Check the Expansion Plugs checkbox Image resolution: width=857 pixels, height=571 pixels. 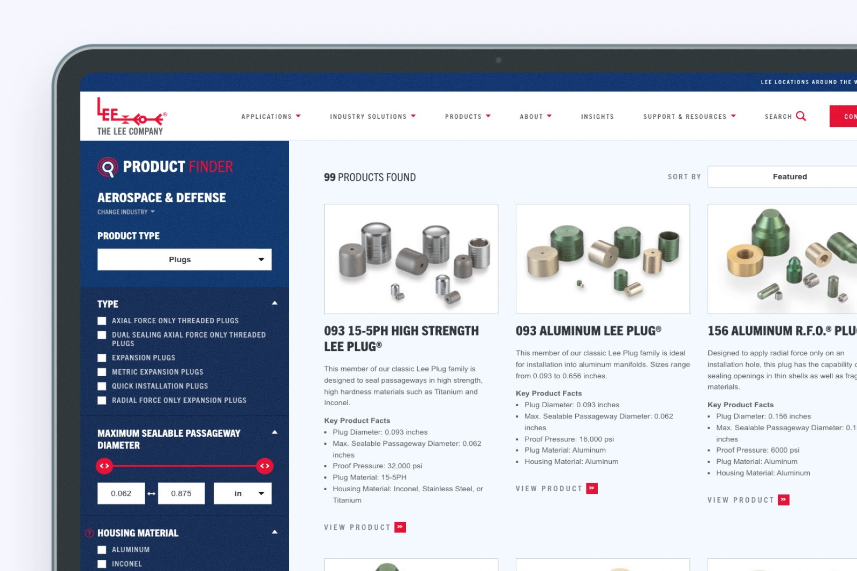[102, 358]
